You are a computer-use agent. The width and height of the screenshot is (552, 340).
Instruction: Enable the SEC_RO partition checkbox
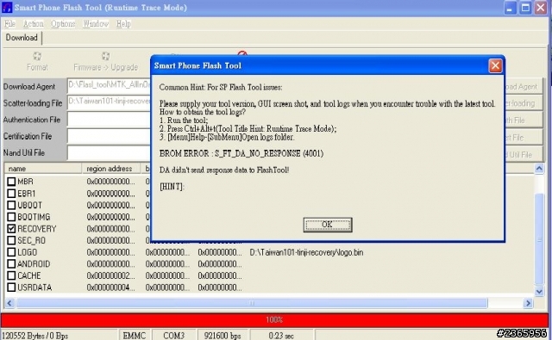(11, 240)
